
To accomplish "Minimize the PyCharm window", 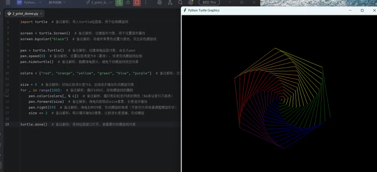I will click(230, 2).
